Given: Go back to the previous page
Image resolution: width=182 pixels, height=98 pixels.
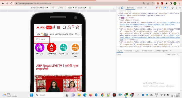Looking at the screenshot, I should tap(3, 4).
